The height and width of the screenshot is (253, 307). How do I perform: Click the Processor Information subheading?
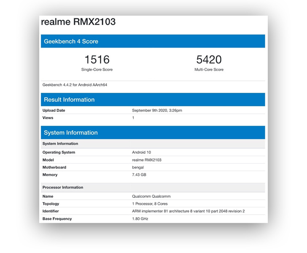pyautogui.click(x=153, y=187)
